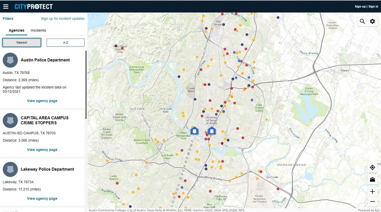View Capital Area Campus agency page
This screenshot has width=381, height=212.
[x=42, y=150]
